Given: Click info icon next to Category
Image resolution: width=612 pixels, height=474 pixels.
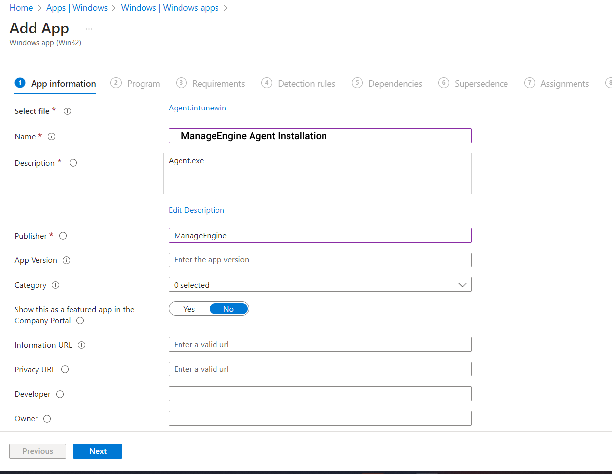Looking at the screenshot, I should [x=56, y=285].
